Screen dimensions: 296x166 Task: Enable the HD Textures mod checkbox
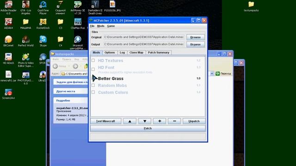93,60
